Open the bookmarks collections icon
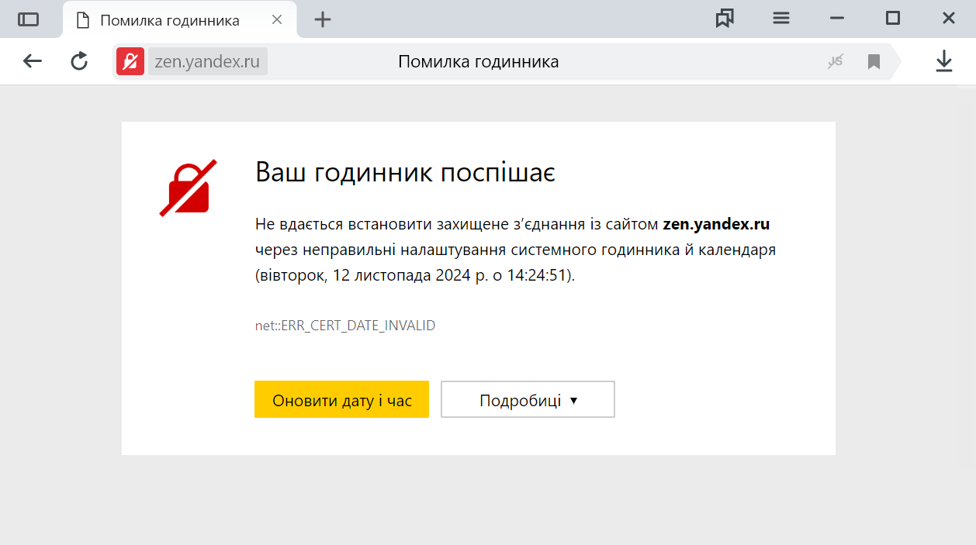The image size is (976, 545). coord(725,19)
